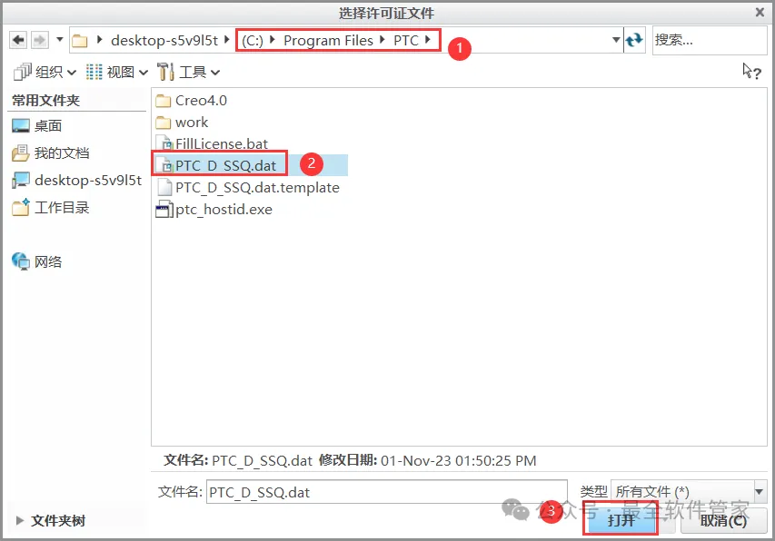Click the file name input field
This screenshot has height=541, width=775.
tap(386, 492)
